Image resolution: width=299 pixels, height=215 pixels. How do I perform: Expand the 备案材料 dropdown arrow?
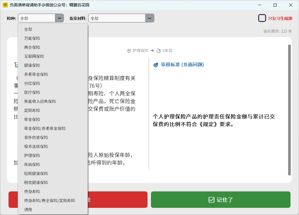150,18
